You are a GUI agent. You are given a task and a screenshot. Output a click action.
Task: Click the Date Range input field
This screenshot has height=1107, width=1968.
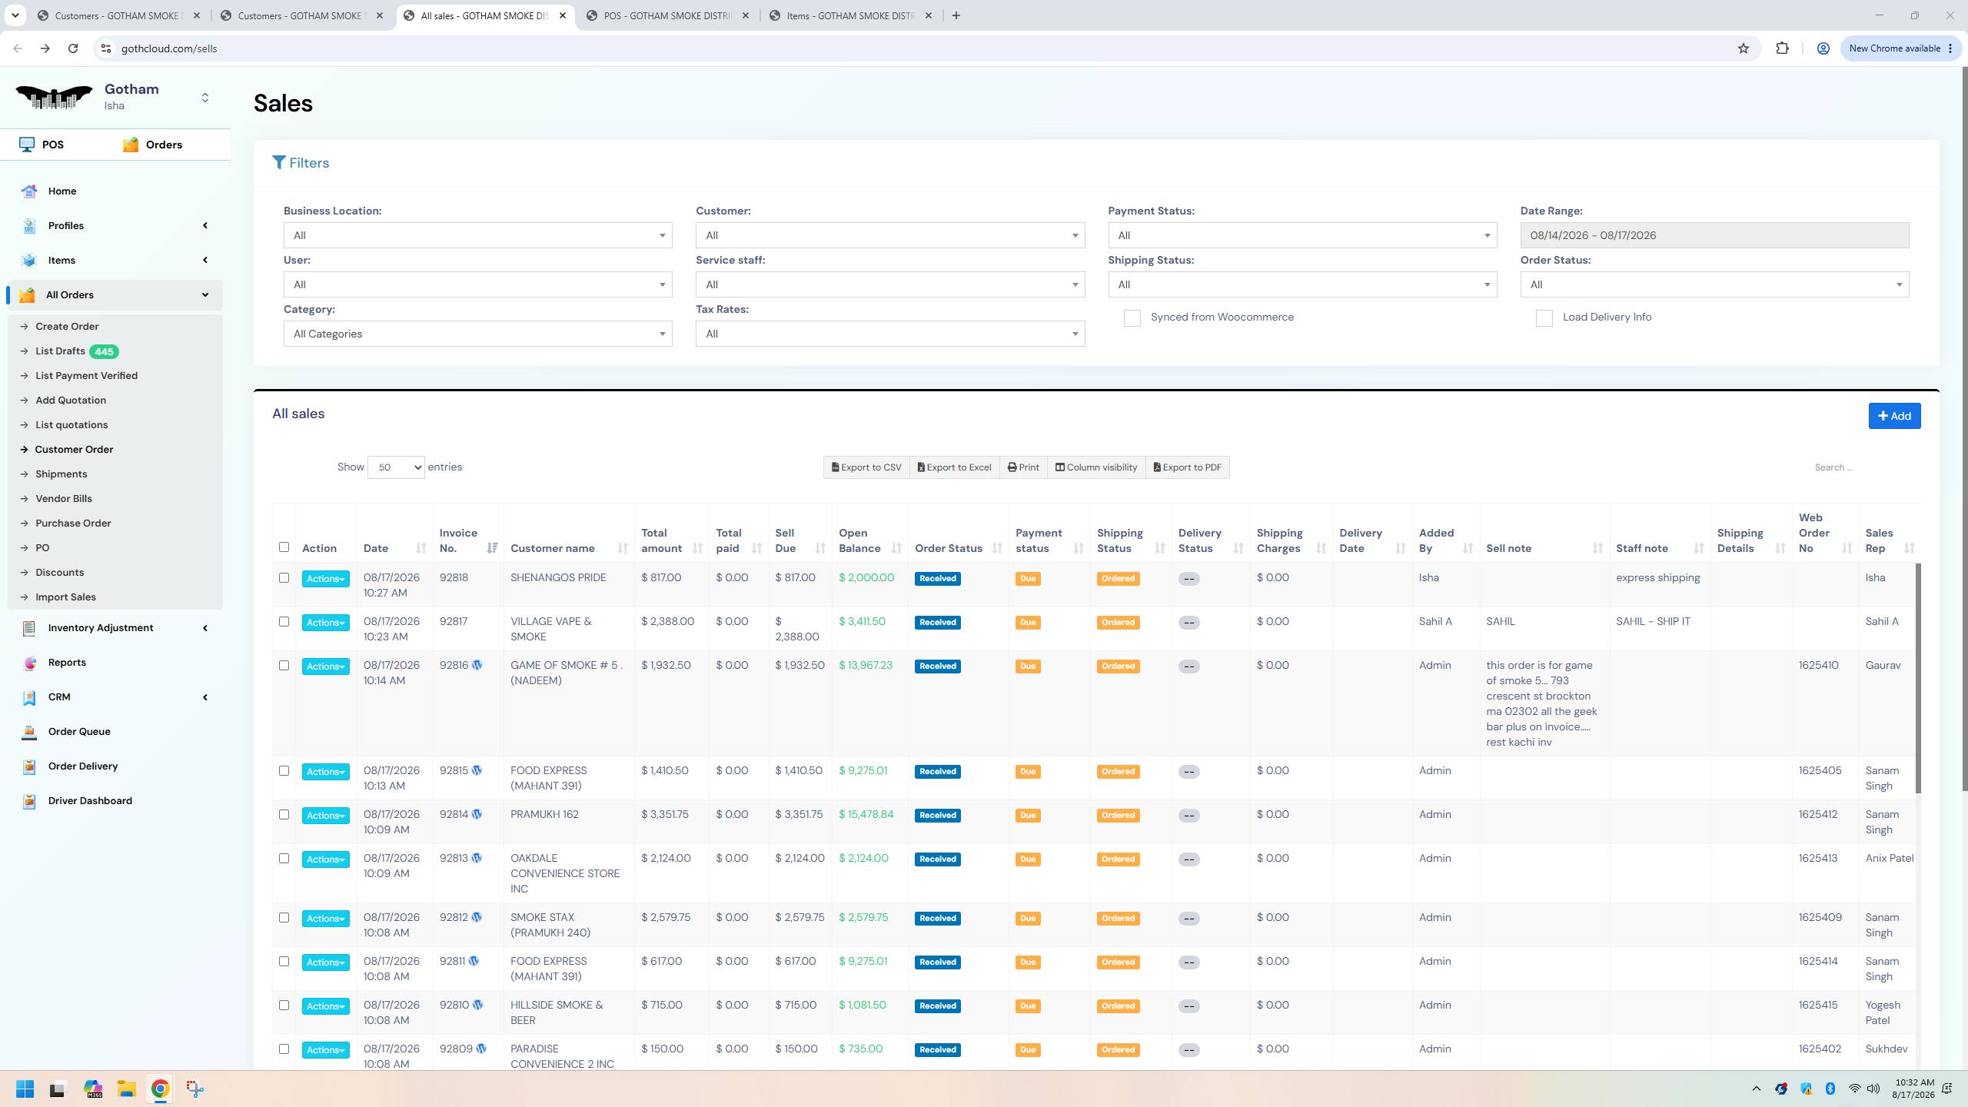1714,235
